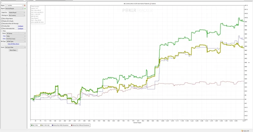This screenshot has width=253, height=132.
Task: Click the Date filter label link
Action: [4, 36]
